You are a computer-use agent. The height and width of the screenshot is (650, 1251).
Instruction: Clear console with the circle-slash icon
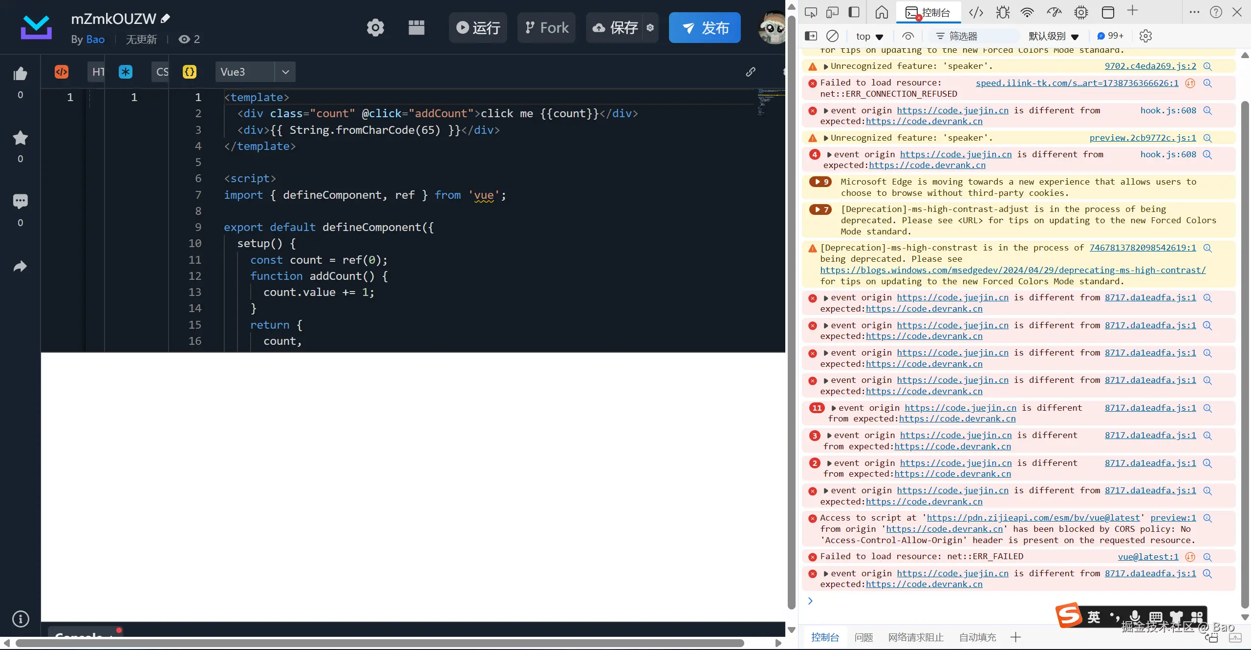coord(832,36)
